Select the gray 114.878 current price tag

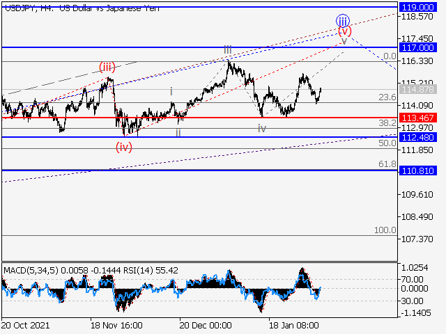417,90
